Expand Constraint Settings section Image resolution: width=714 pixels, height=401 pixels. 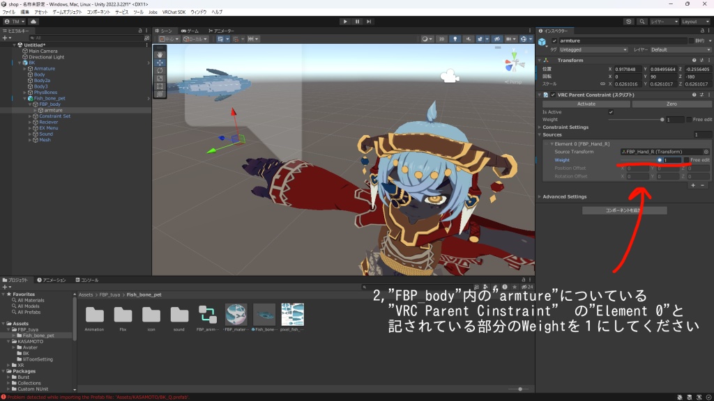pyautogui.click(x=540, y=127)
